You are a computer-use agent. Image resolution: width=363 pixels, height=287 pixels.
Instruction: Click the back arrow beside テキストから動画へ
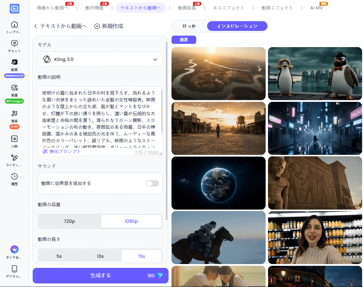click(x=36, y=26)
